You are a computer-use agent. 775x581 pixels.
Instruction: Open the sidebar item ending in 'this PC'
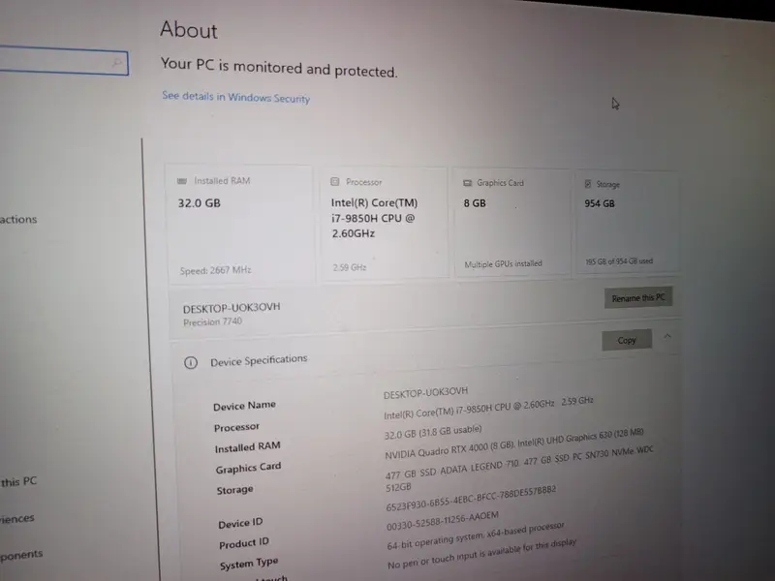(18, 481)
